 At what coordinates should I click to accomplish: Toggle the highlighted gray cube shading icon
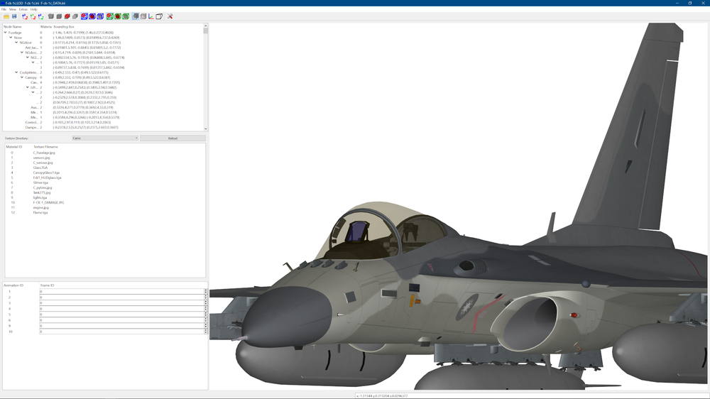coord(135,16)
